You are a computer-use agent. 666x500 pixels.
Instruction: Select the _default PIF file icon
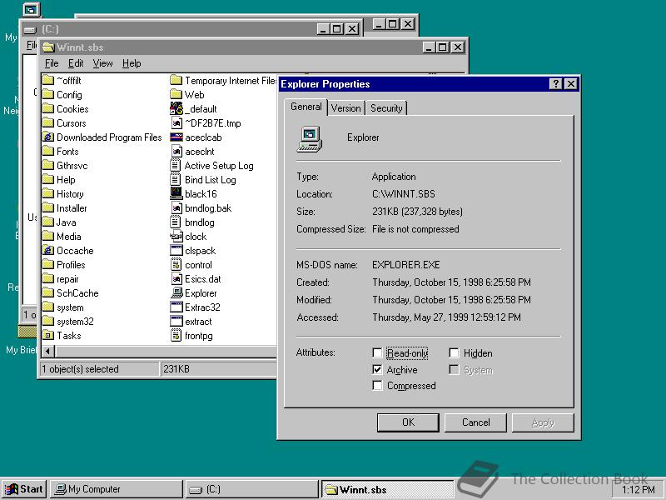point(176,109)
